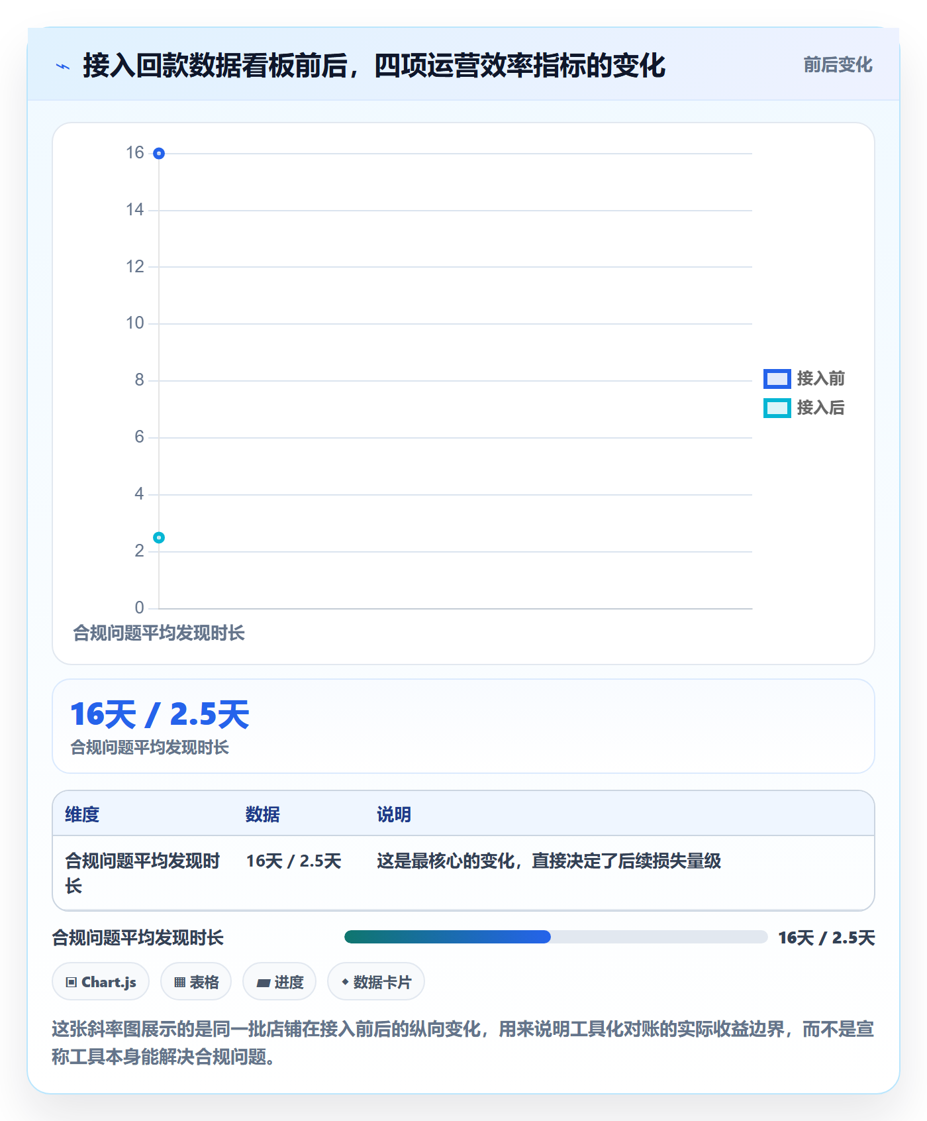Click the 合规问题平均发现时长 cell in the table row
Image resolution: width=927 pixels, height=1121 pixels.
click(142, 873)
